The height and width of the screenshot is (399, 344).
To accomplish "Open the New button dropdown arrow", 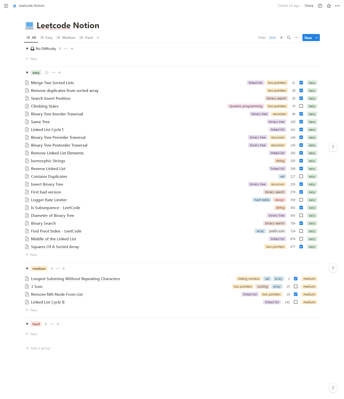I will pos(317,38).
